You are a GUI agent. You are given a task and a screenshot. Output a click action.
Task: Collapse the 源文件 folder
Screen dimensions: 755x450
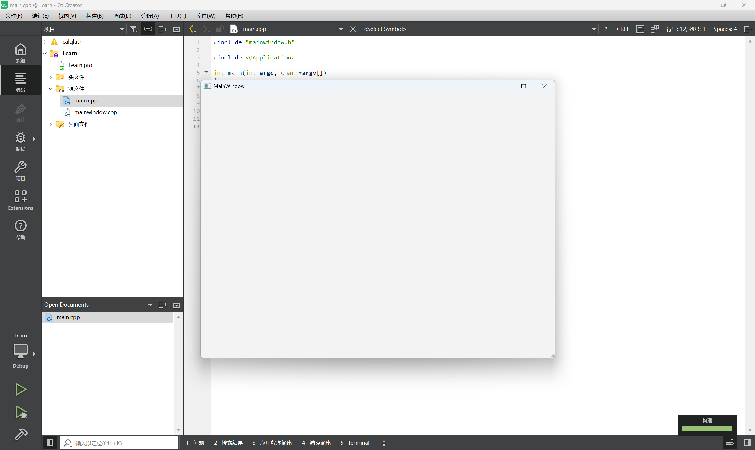pos(51,89)
